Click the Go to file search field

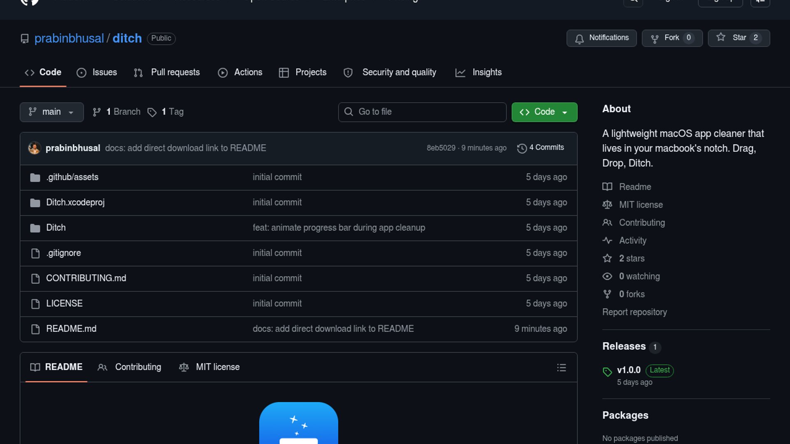coord(422,112)
